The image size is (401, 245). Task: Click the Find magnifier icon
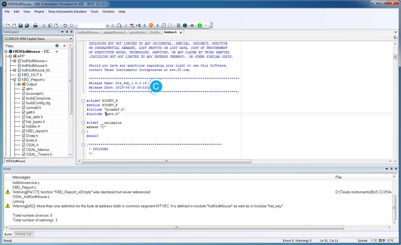tap(119, 26)
